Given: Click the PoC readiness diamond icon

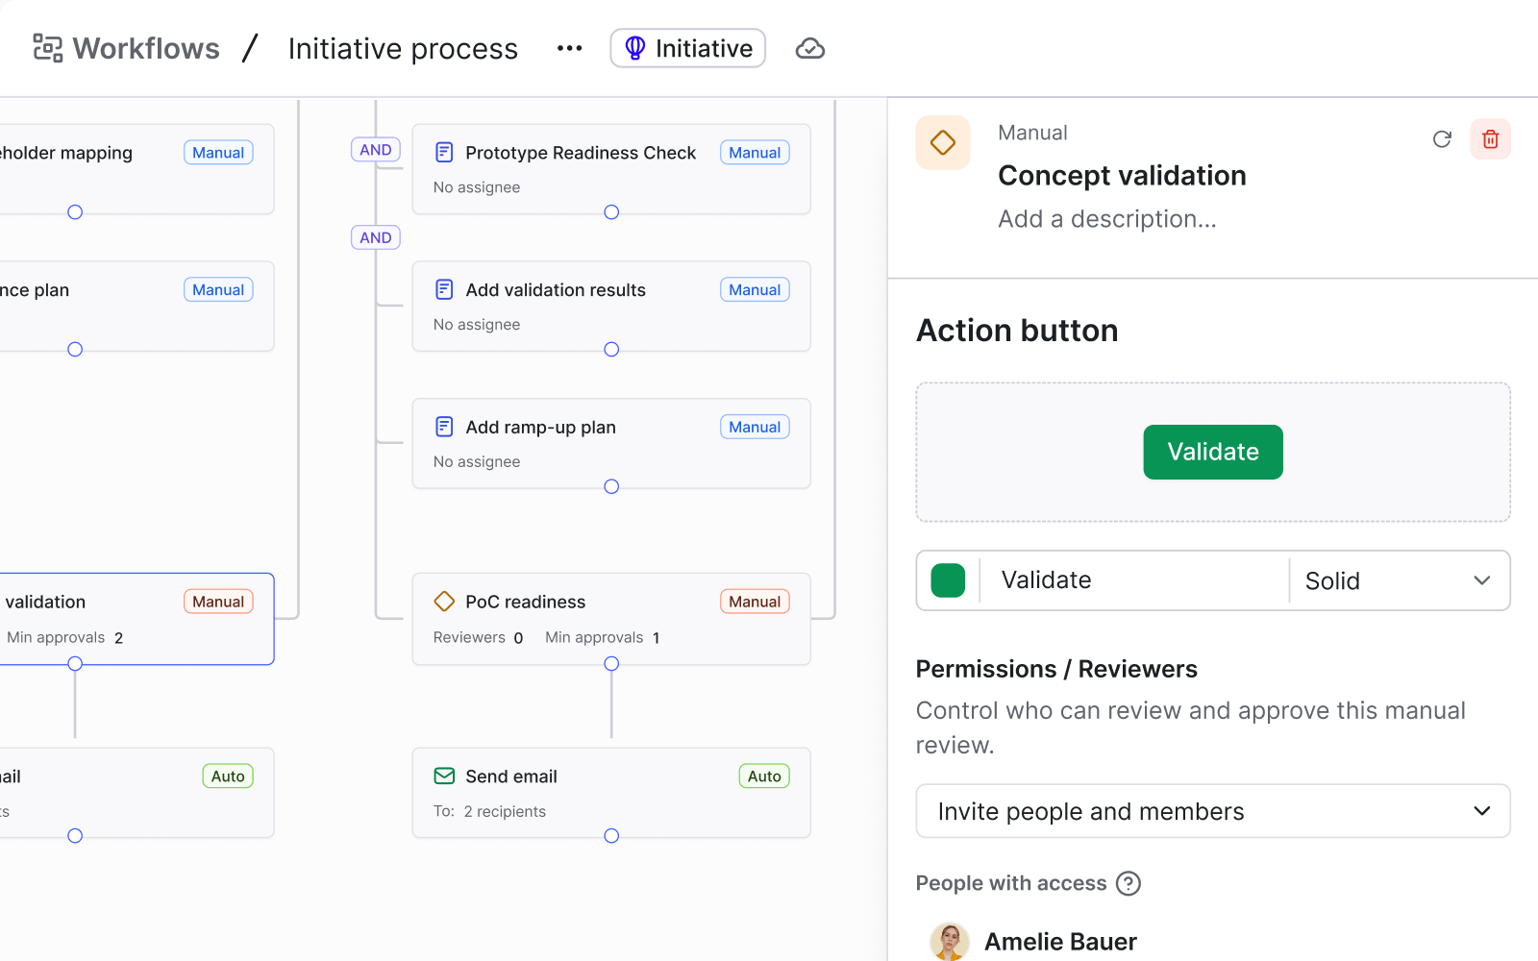Looking at the screenshot, I should click(444, 602).
